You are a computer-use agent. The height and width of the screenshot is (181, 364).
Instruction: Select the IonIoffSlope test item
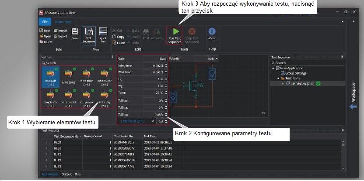tap(104, 75)
